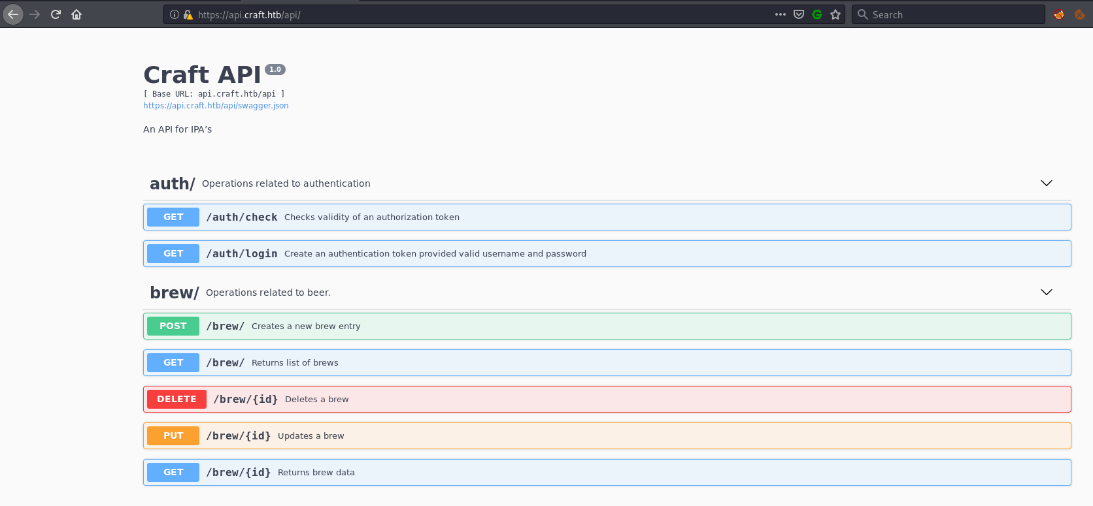
Task: Click the Base URL api.craft.htb/api text
Action: [214, 94]
